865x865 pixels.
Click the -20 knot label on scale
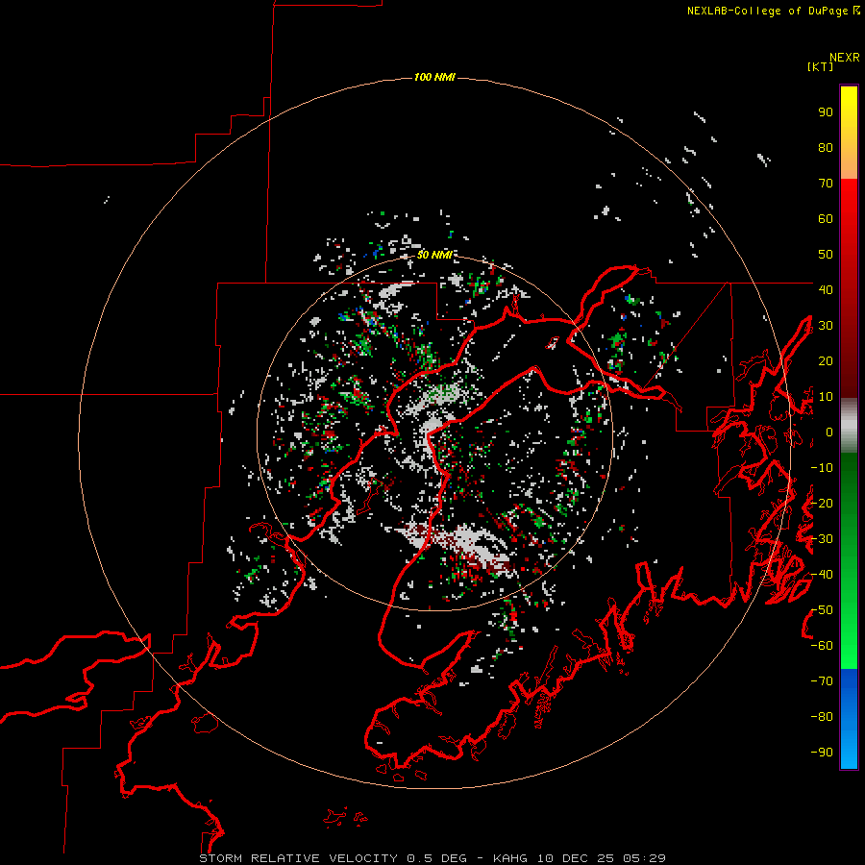click(822, 503)
